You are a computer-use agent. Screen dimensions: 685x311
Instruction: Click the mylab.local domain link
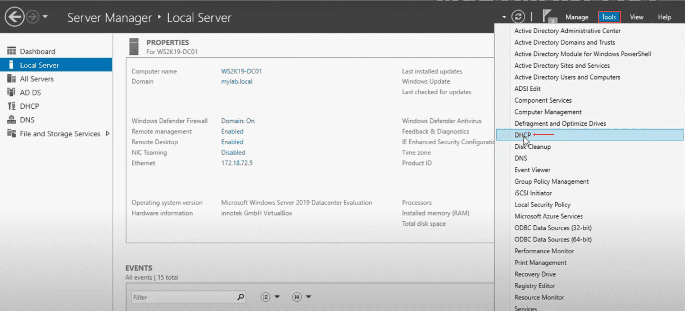tap(236, 81)
